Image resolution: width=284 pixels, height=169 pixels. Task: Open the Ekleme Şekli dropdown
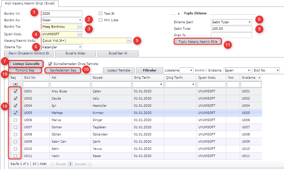249,22
